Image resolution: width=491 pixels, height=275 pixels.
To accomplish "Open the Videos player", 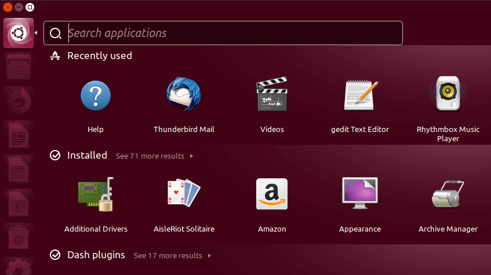I will click(x=272, y=94).
